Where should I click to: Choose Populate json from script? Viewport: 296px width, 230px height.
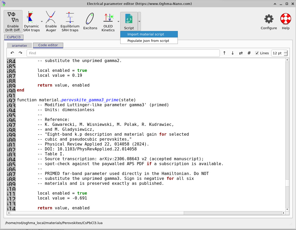[149, 41]
